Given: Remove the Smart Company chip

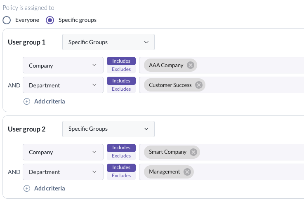Looking at the screenshot, I should [193, 152].
